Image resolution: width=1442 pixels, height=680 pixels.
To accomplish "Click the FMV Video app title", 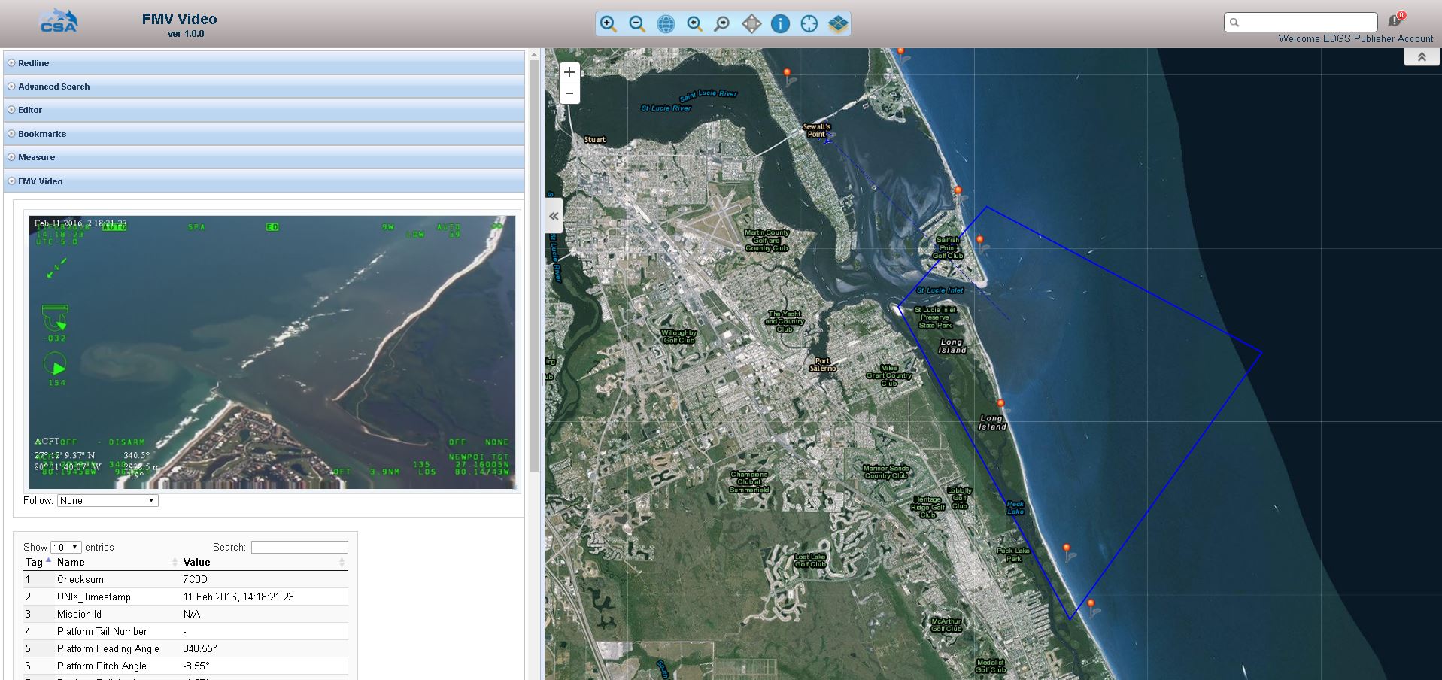I will click(x=179, y=19).
